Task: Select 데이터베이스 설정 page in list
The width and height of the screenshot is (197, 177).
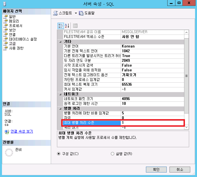Action: tap(23, 39)
